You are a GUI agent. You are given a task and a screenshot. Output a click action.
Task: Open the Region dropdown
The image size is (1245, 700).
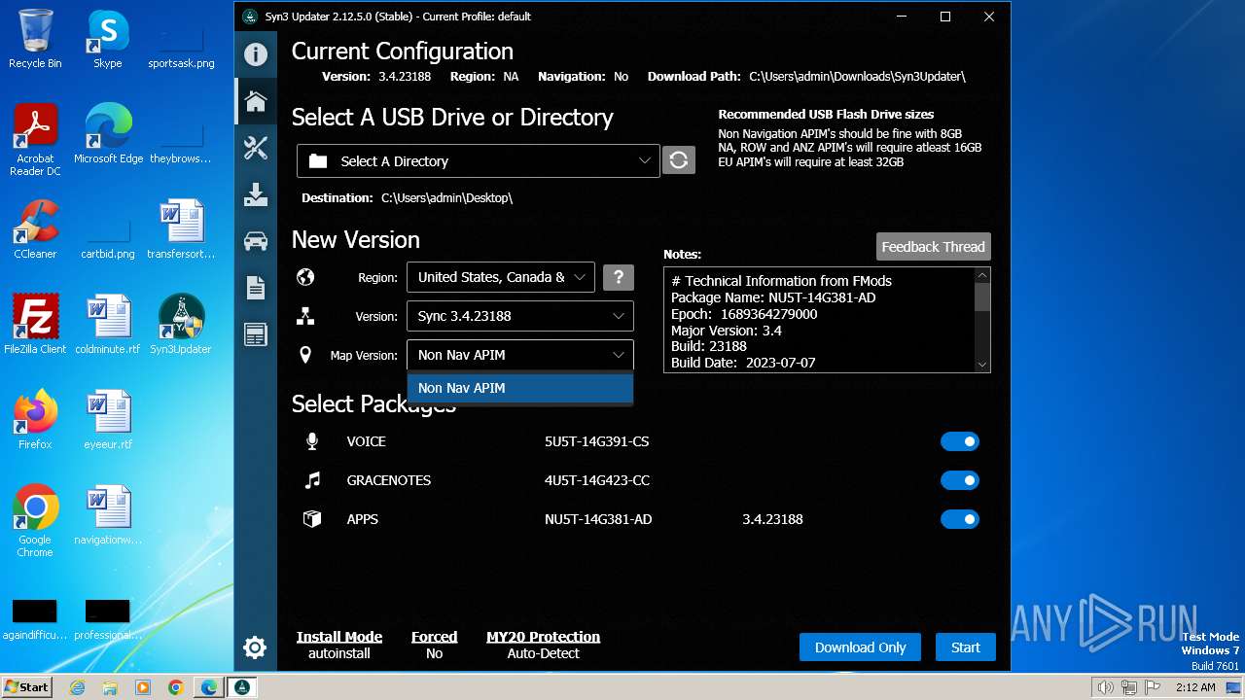[x=501, y=277]
